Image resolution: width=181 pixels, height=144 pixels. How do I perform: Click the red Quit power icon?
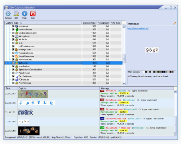tap(33, 14)
